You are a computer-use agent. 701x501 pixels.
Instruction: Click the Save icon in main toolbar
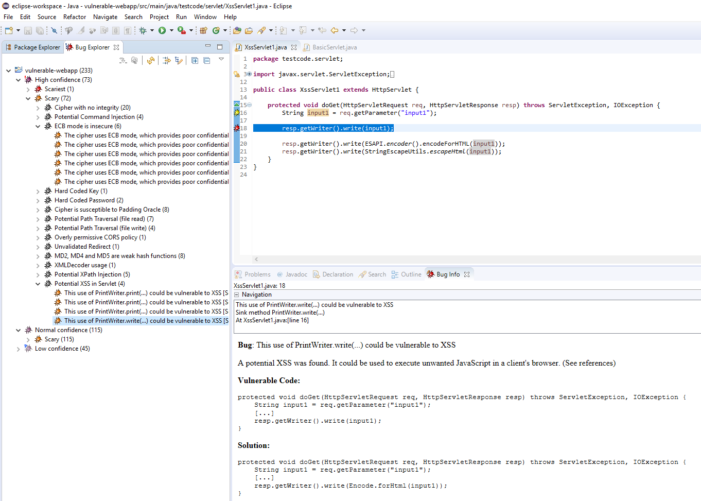[28, 30]
